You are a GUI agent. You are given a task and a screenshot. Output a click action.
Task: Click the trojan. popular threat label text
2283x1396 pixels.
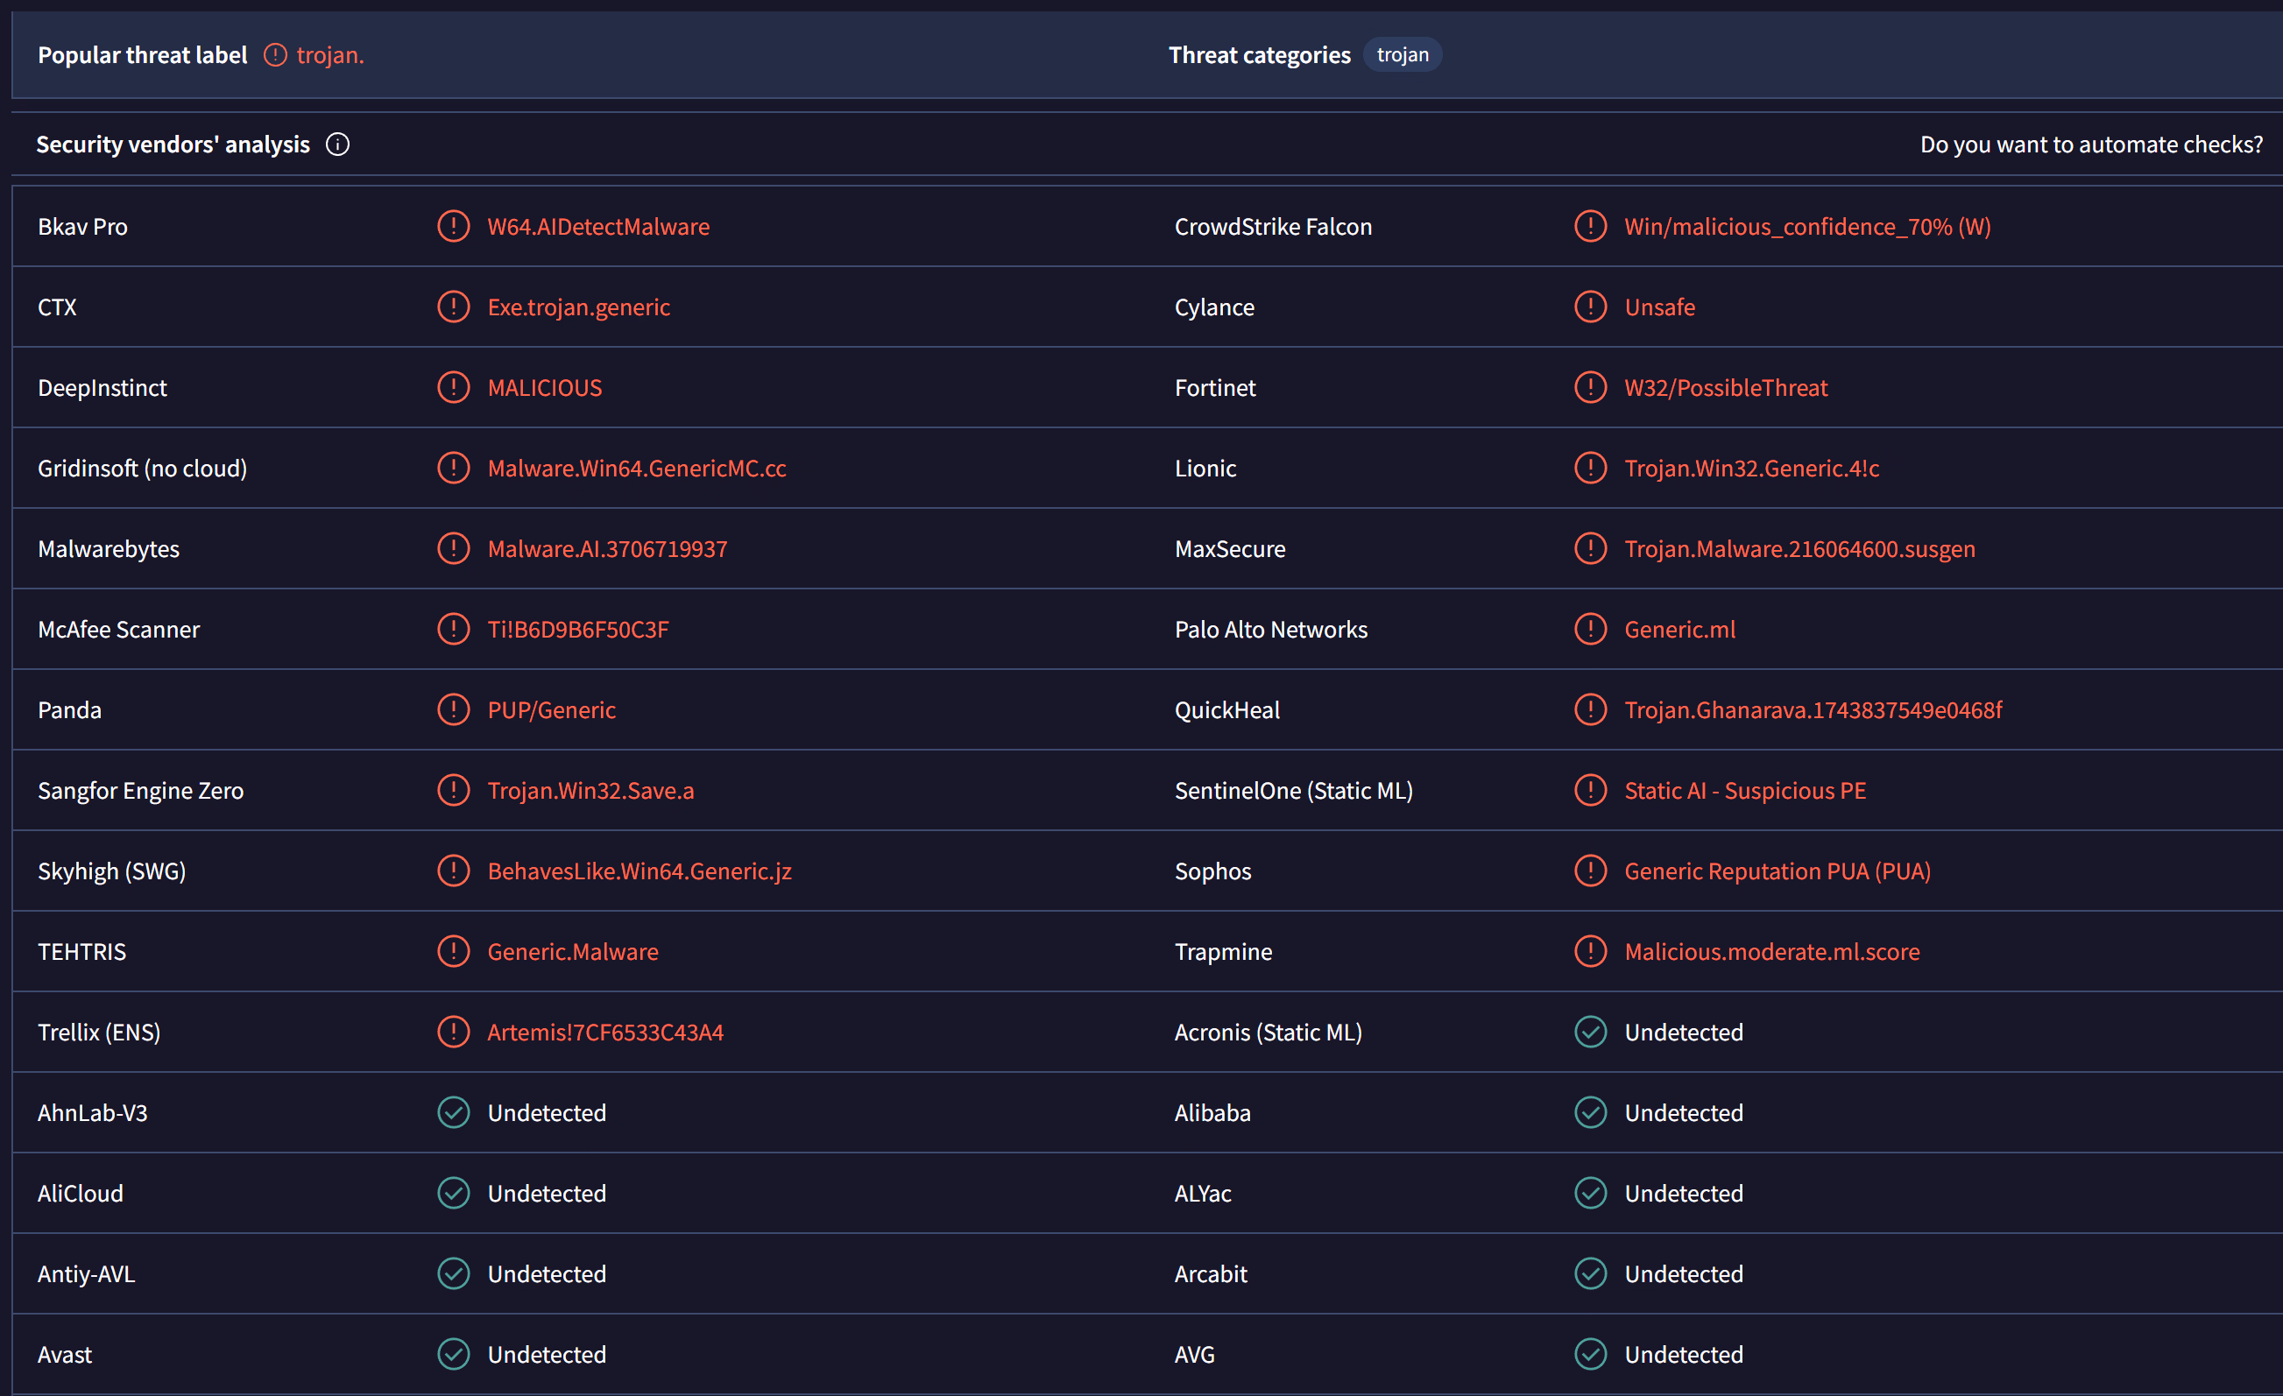330,54
